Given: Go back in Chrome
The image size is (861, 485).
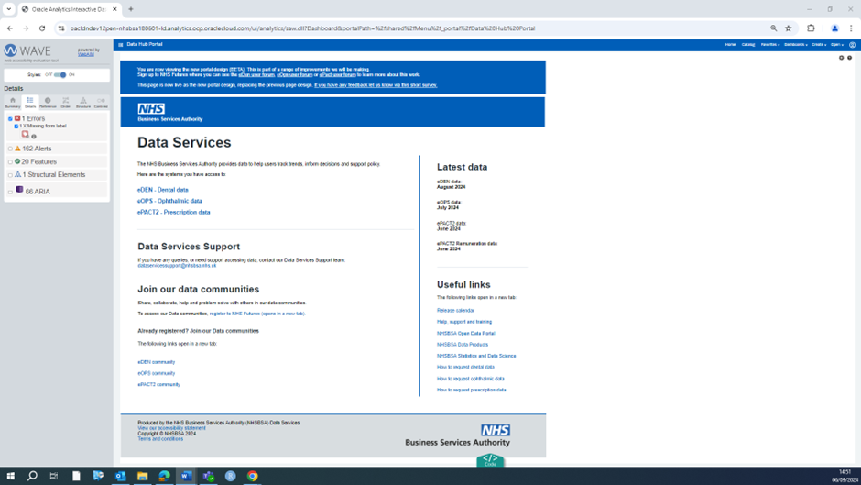Looking at the screenshot, I should pyautogui.click(x=10, y=28).
